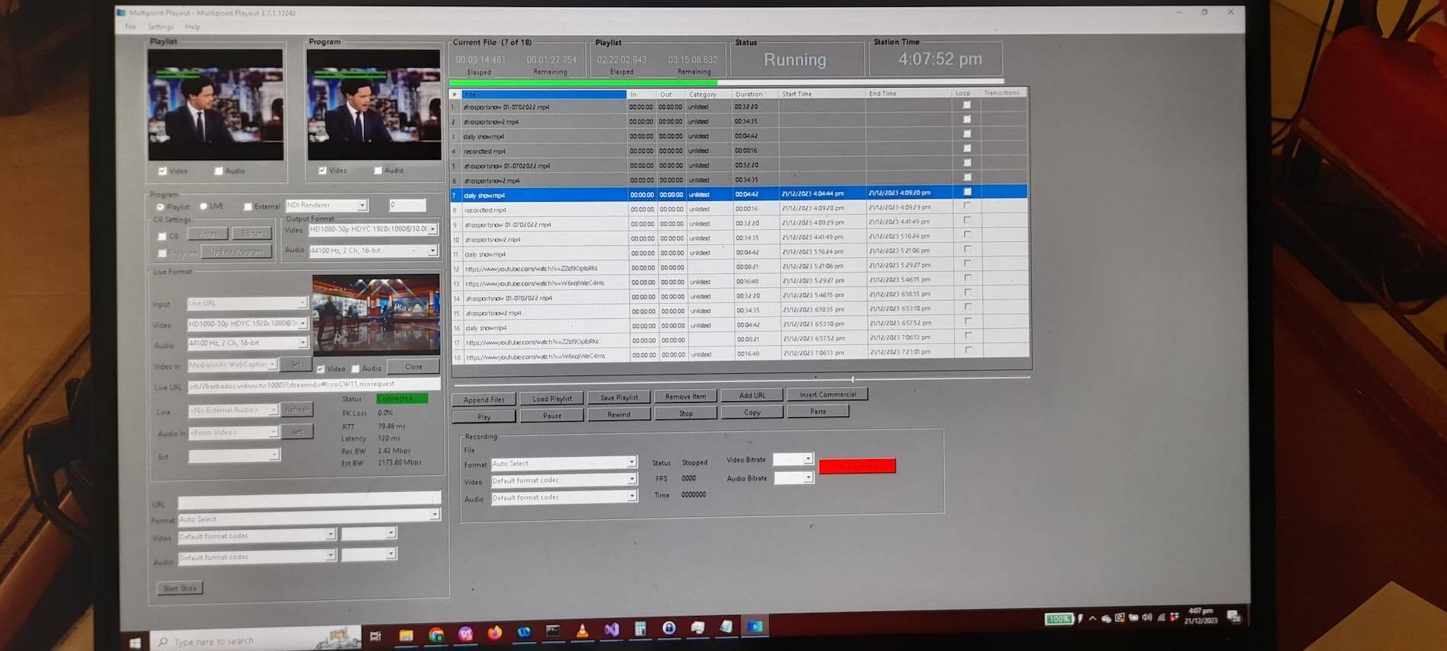Open Visual Studio from the taskbar

612,630
